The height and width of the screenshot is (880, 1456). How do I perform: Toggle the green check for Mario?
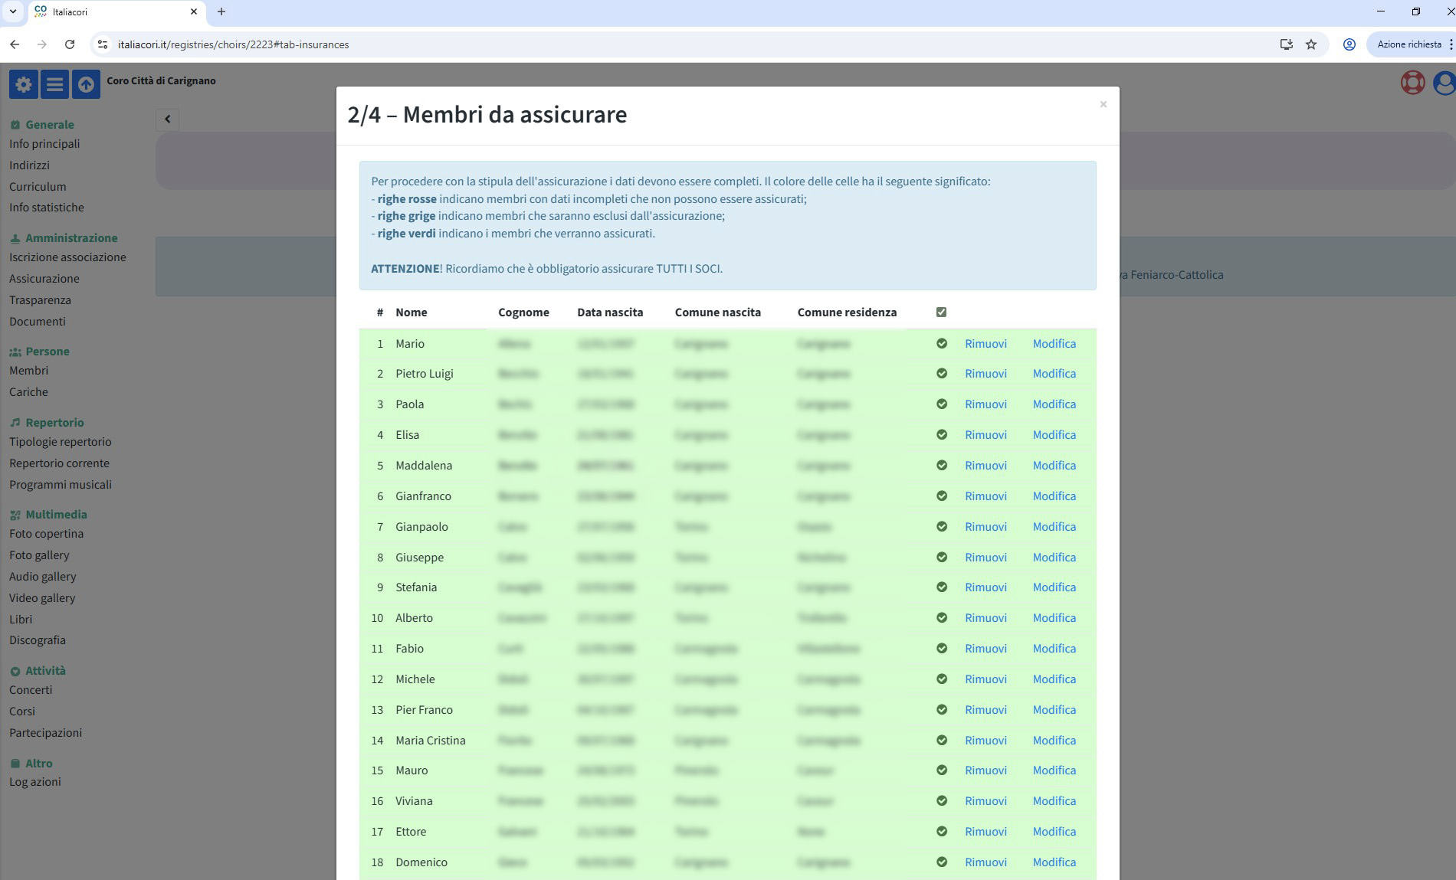(941, 344)
